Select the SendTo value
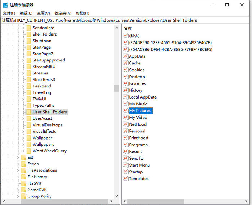This screenshot has width=252, height=205. [136, 158]
